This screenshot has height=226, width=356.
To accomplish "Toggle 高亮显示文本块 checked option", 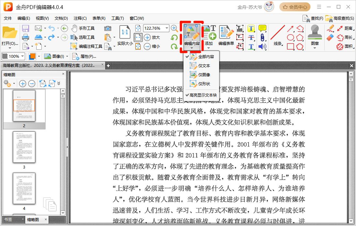I will (203, 95).
